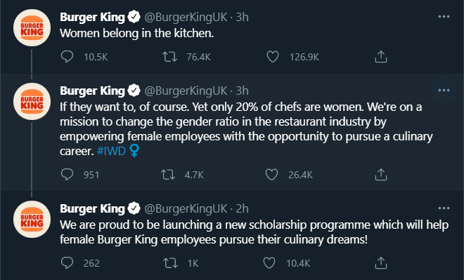
Task: Open more options for the third tweet
Action: (x=444, y=208)
